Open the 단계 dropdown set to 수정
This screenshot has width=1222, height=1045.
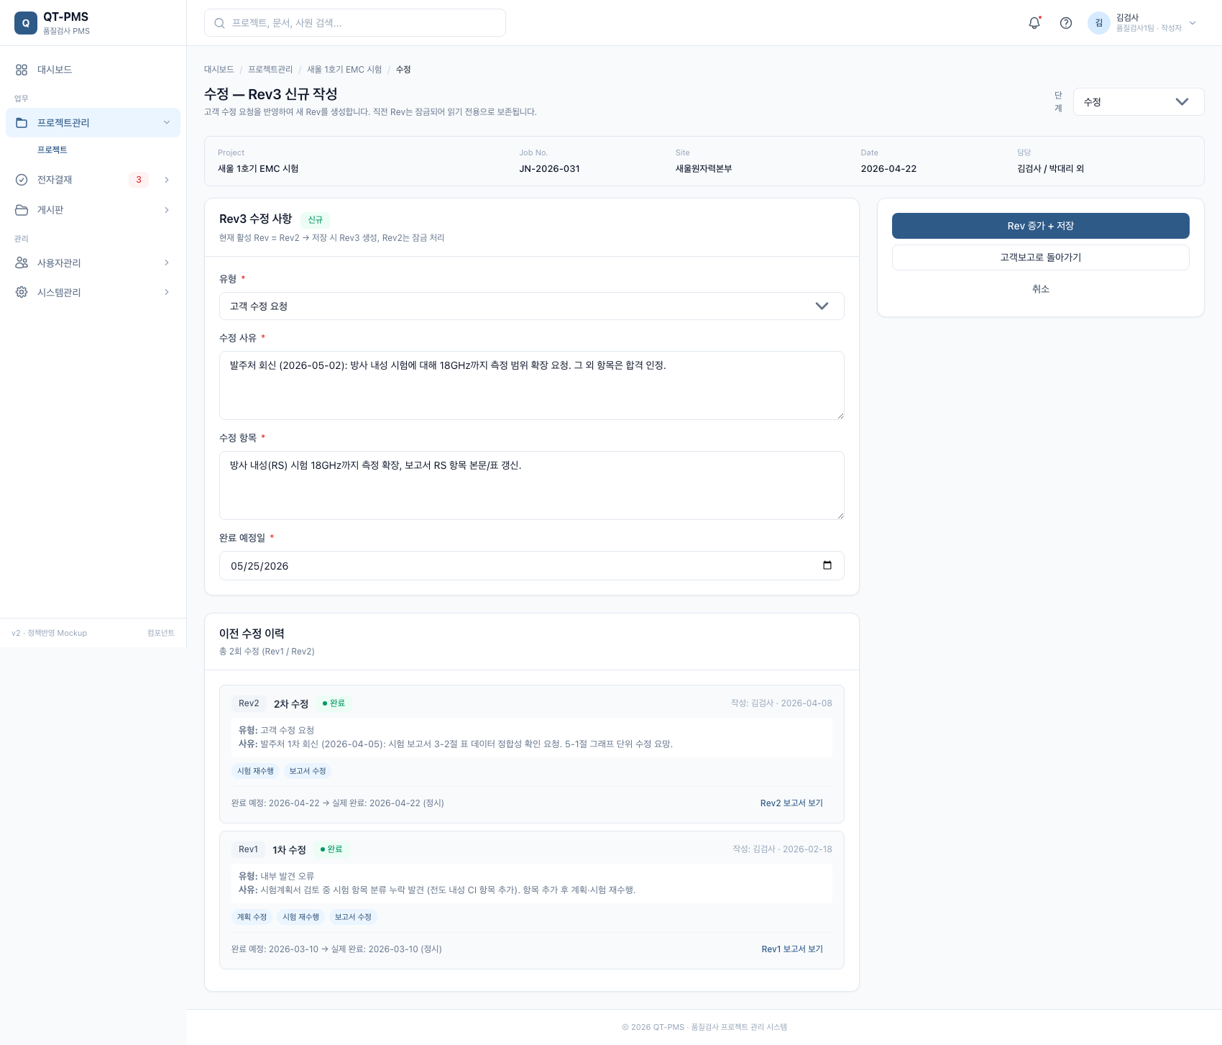pyautogui.click(x=1139, y=101)
